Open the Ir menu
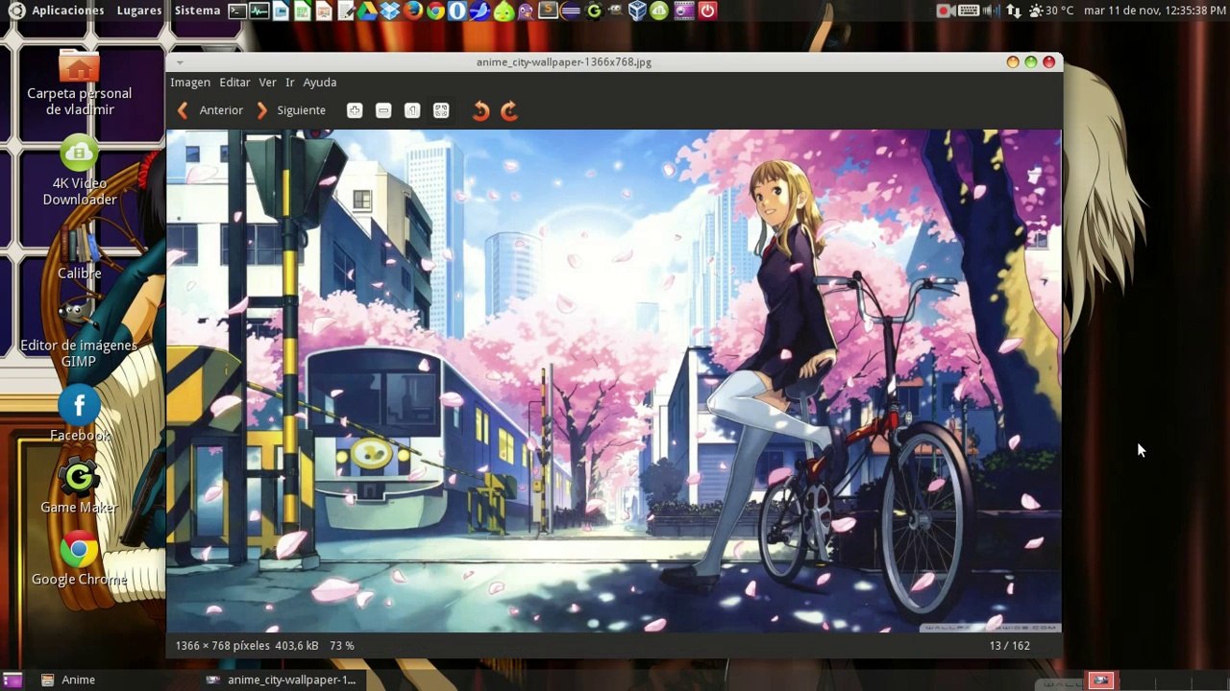 pos(289,83)
